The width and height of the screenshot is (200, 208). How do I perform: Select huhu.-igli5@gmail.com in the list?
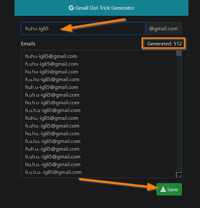pyautogui.click(x=52, y=118)
